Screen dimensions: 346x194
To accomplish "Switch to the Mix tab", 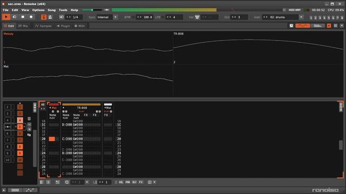I will tap(23, 26).
